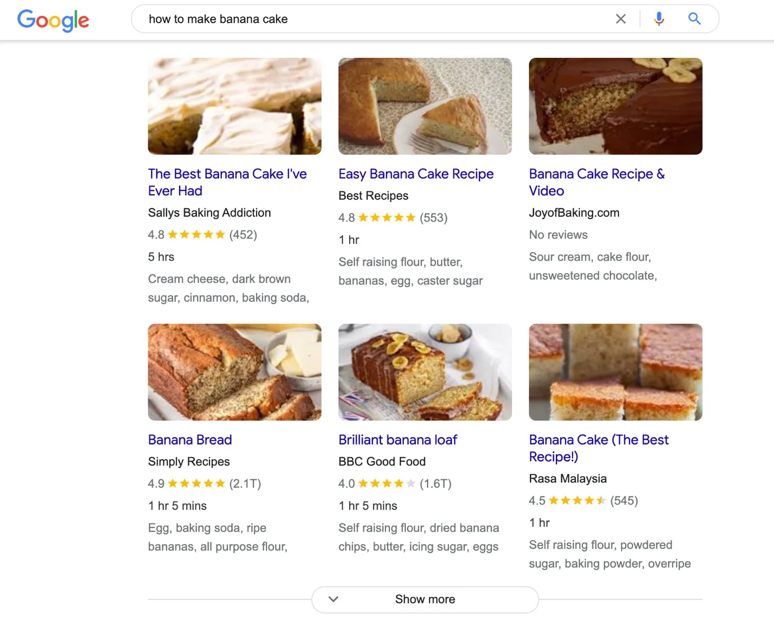Screen dimensions: 774x622
Task: Open Brilliant banana loaf recipe
Action: pyautogui.click(x=397, y=440)
